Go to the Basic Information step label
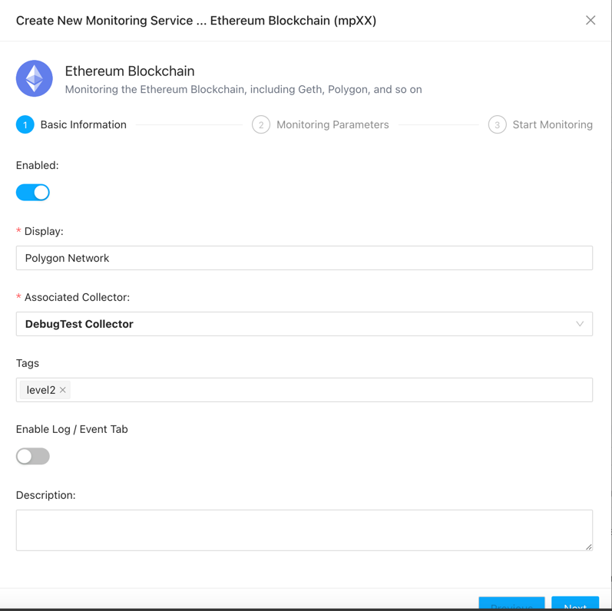Image resolution: width=612 pixels, height=611 pixels. [83, 124]
